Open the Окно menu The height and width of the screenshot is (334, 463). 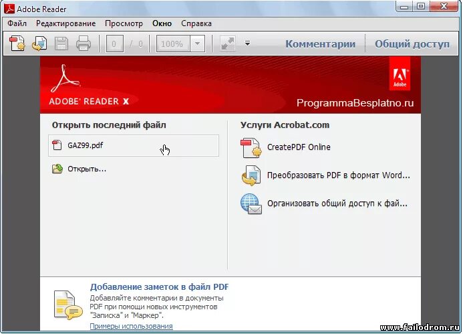(x=162, y=23)
